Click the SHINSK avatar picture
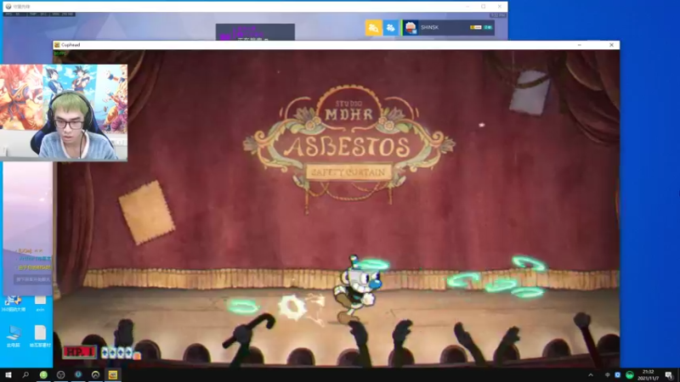 [411, 27]
